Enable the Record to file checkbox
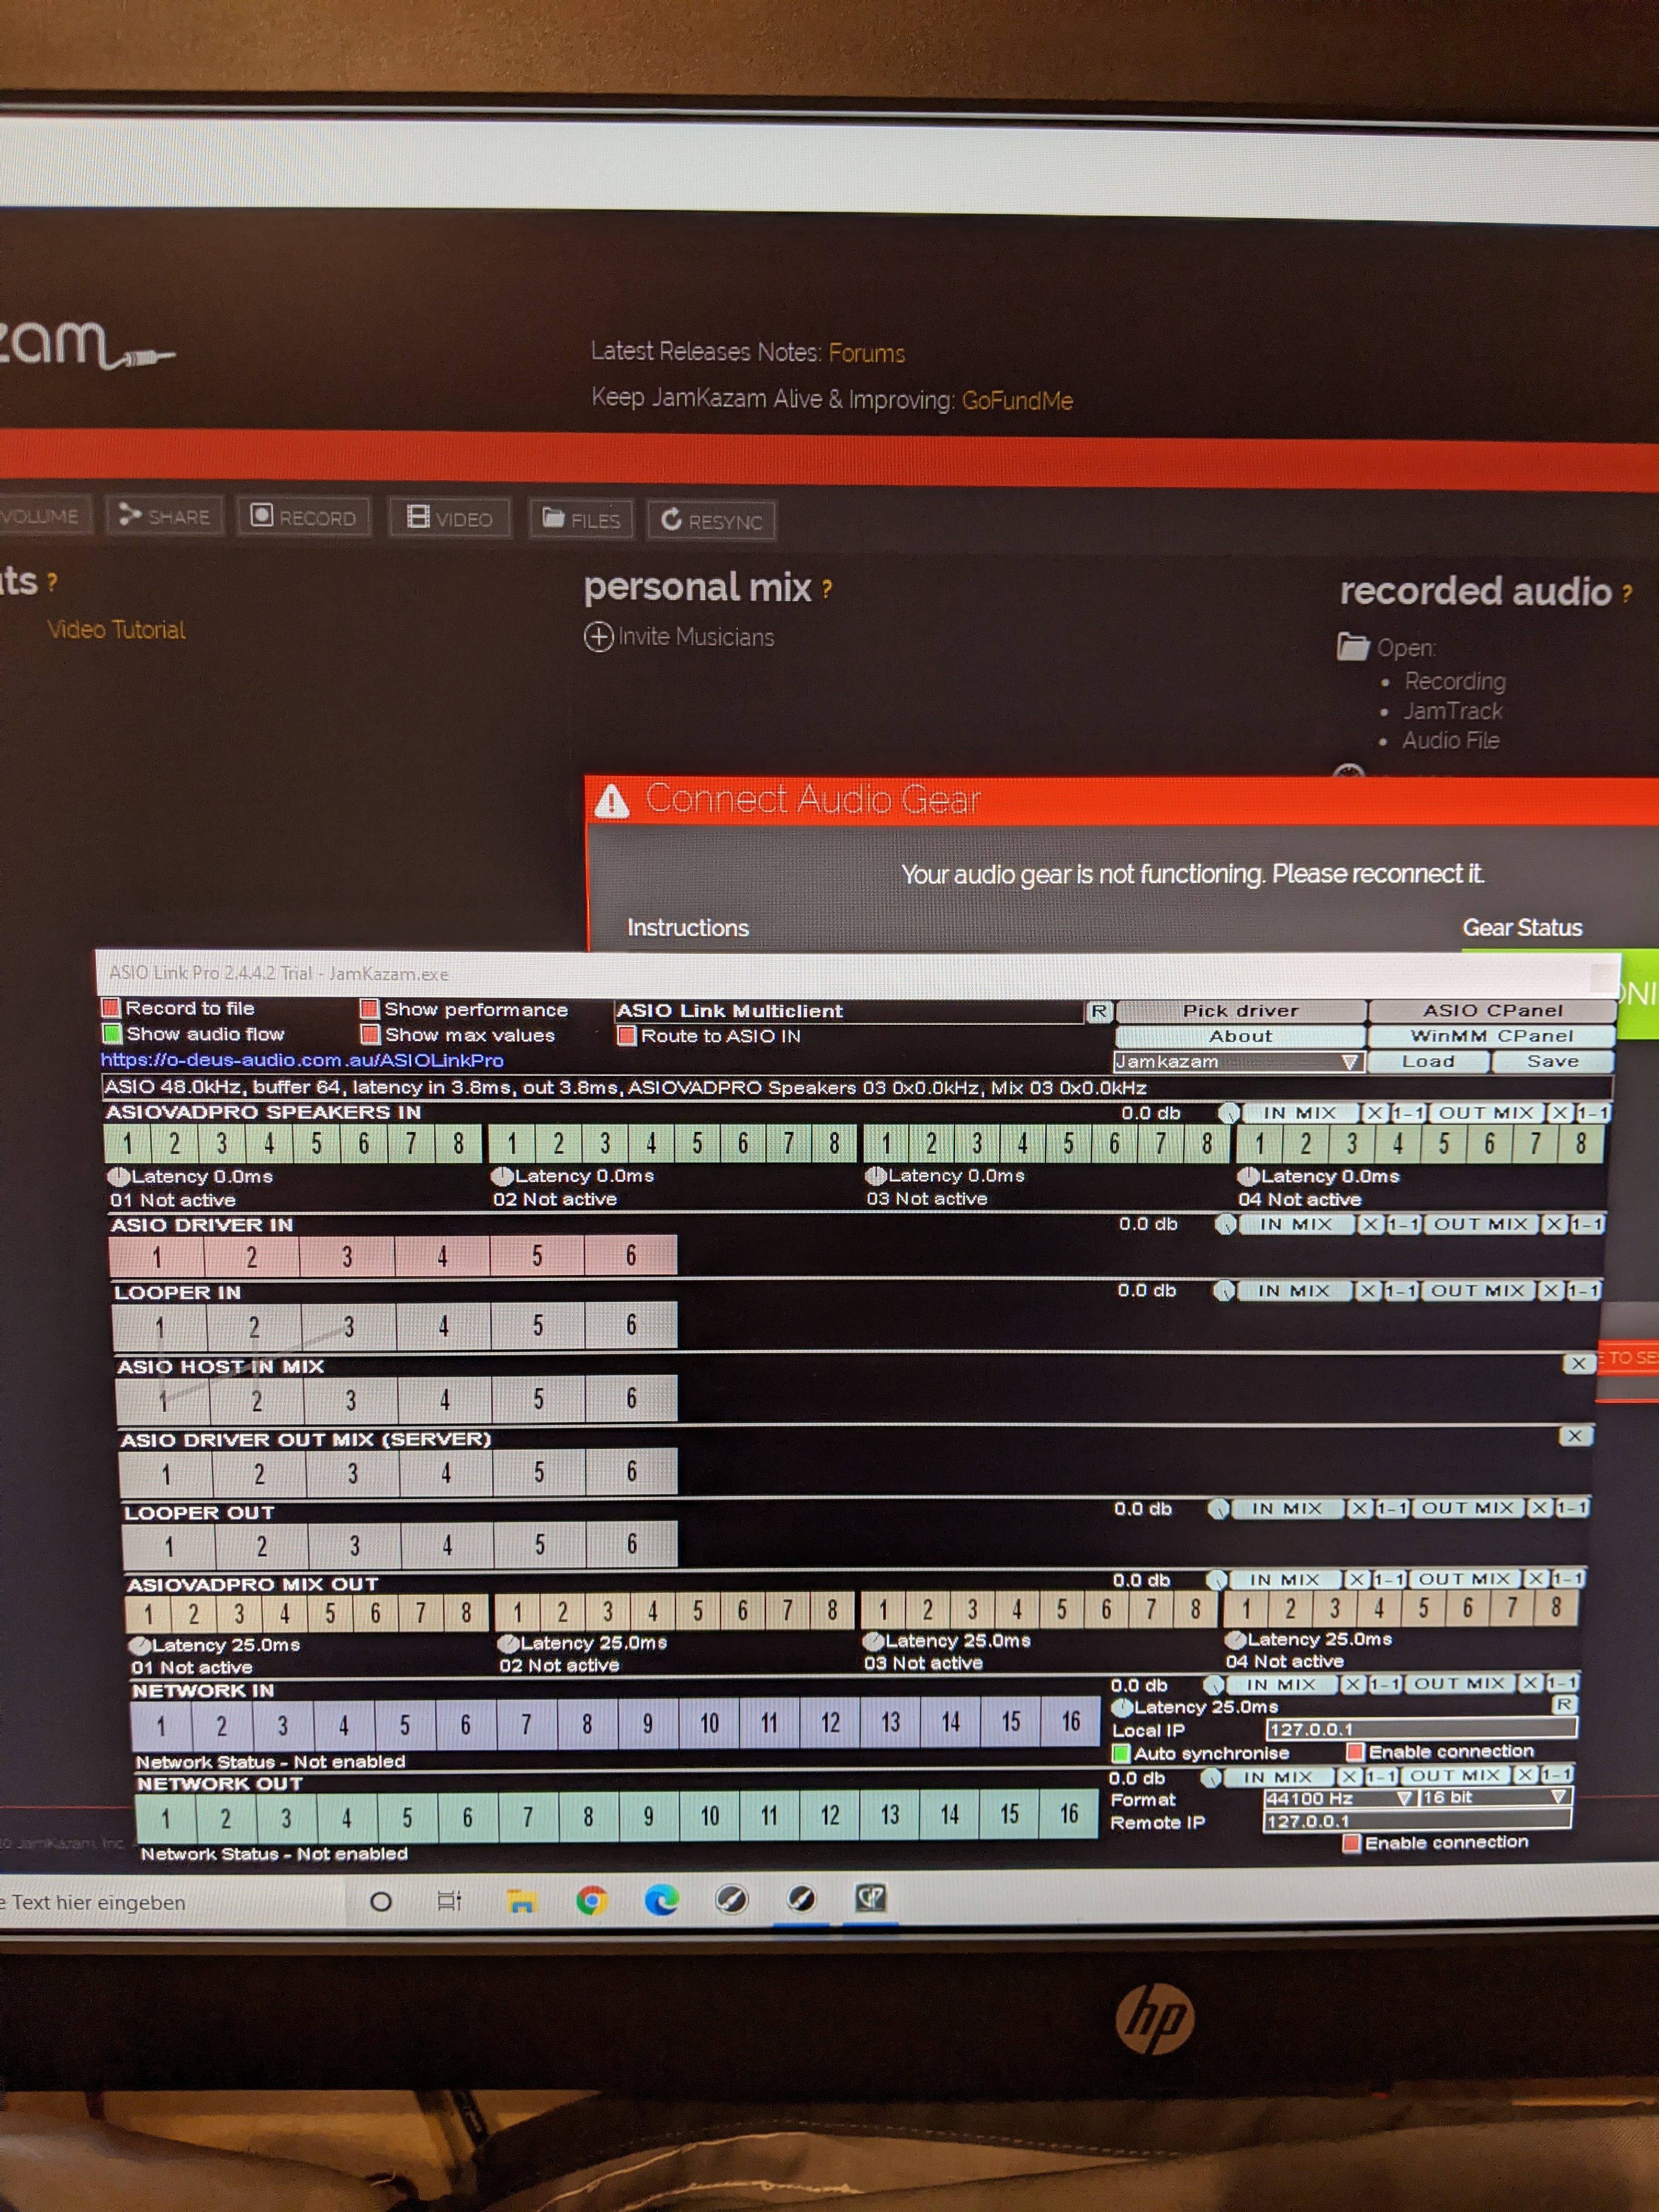 [x=111, y=1007]
